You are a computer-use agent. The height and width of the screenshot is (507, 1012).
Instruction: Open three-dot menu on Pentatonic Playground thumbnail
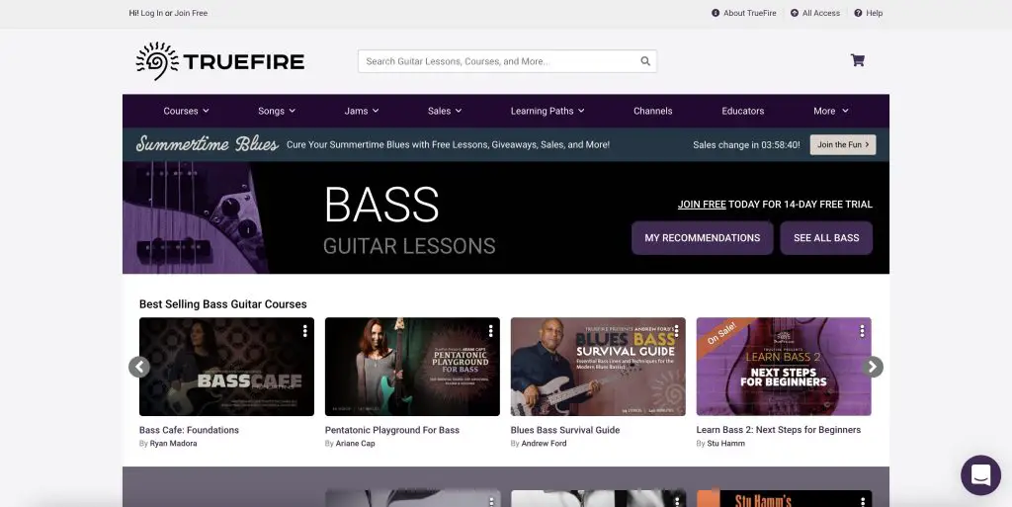tap(490, 331)
